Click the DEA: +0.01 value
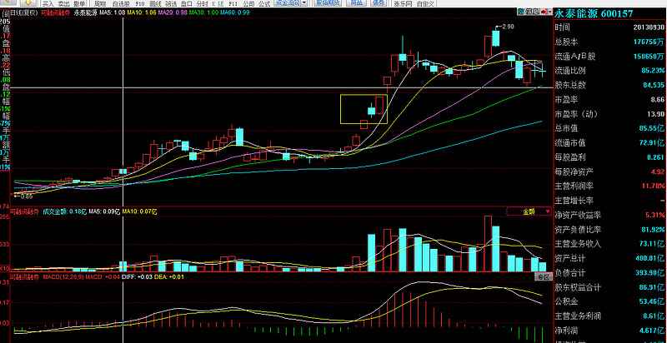Image resolution: width=667 pixels, height=343 pixels. 169,276
